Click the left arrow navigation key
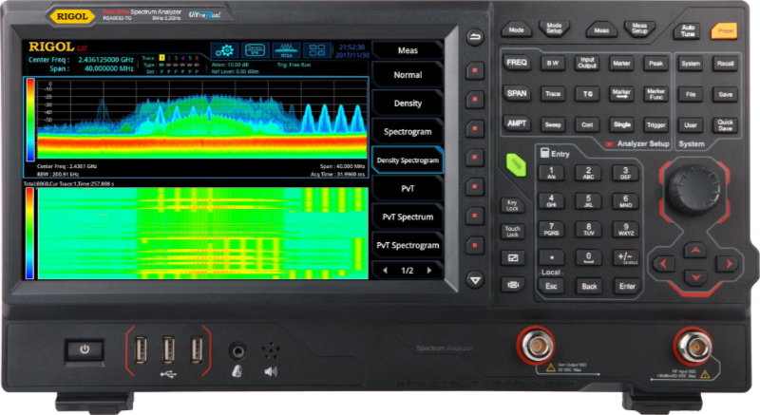The image size is (760, 415). 663,264
